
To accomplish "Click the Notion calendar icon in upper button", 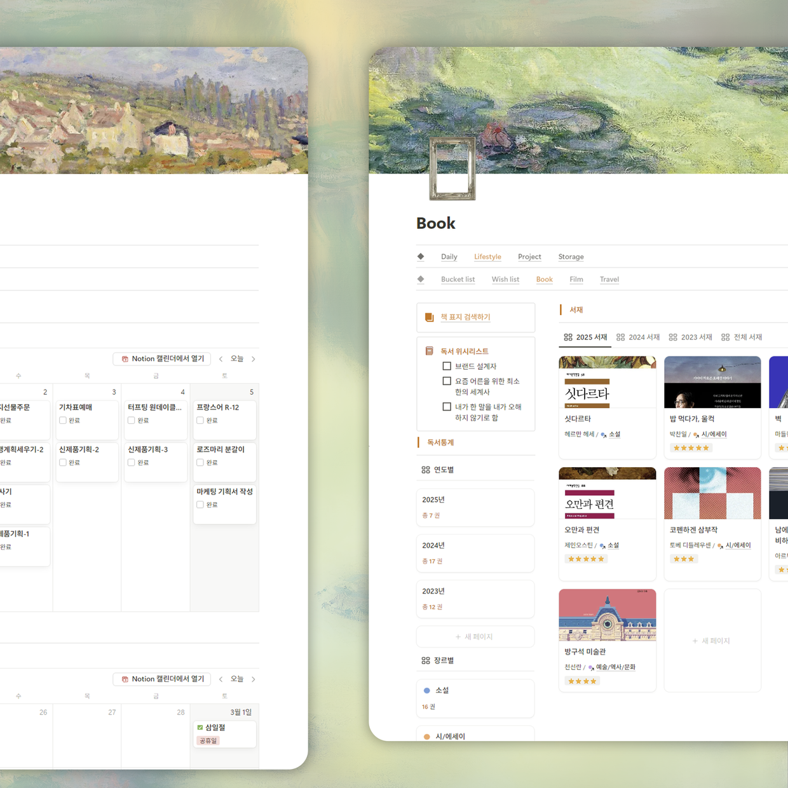I will [x=125, y=359].
